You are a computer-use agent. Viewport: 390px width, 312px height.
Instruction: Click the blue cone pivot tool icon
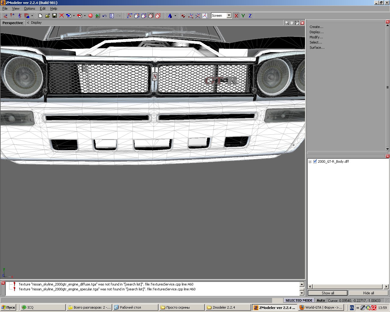[170, 16]
